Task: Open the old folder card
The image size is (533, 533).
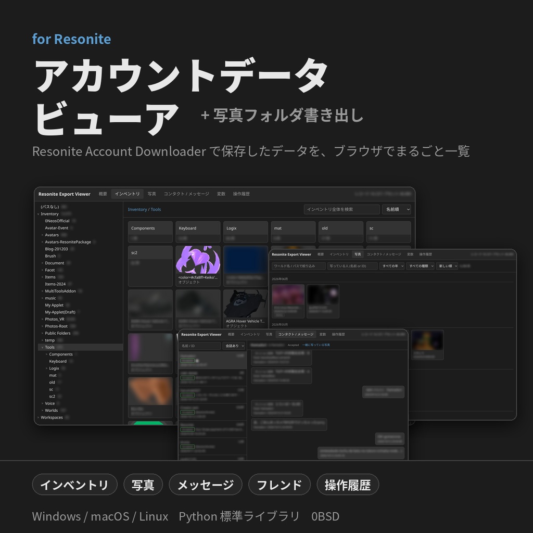Action: [x=340, y=232]
